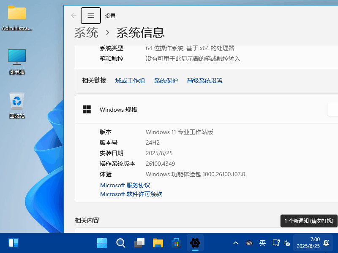Go back with the Settings back arrow
This screenshot has width=338, height=253.
(74, 16)
